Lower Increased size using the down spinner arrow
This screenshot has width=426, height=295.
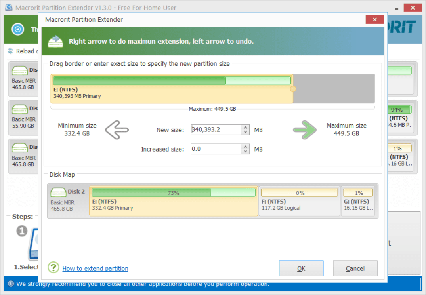pyautogui.click(x=246, y=152)
